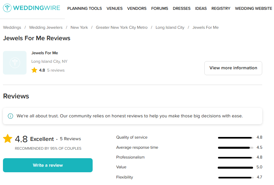Click the 'Value' label
Image resolution: width=274 pixels, height=185 pixels.
[121, 167]
